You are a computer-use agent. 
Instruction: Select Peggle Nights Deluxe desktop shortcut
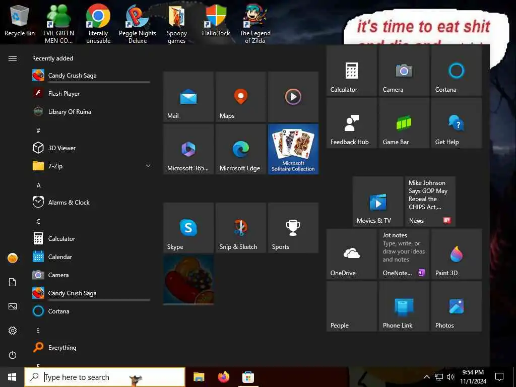point(138,24)
